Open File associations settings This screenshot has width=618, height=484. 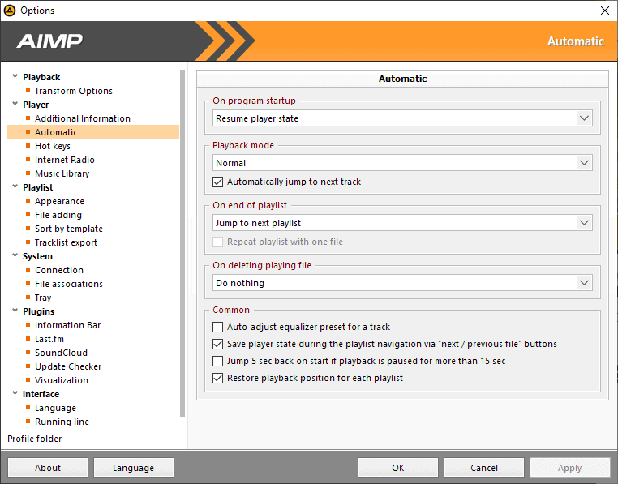69,284
